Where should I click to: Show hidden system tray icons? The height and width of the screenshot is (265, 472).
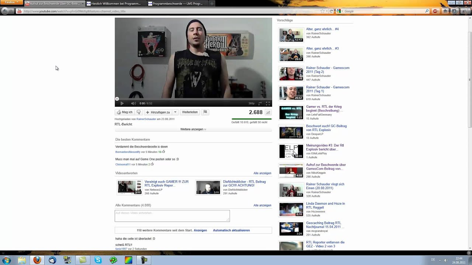440,260
